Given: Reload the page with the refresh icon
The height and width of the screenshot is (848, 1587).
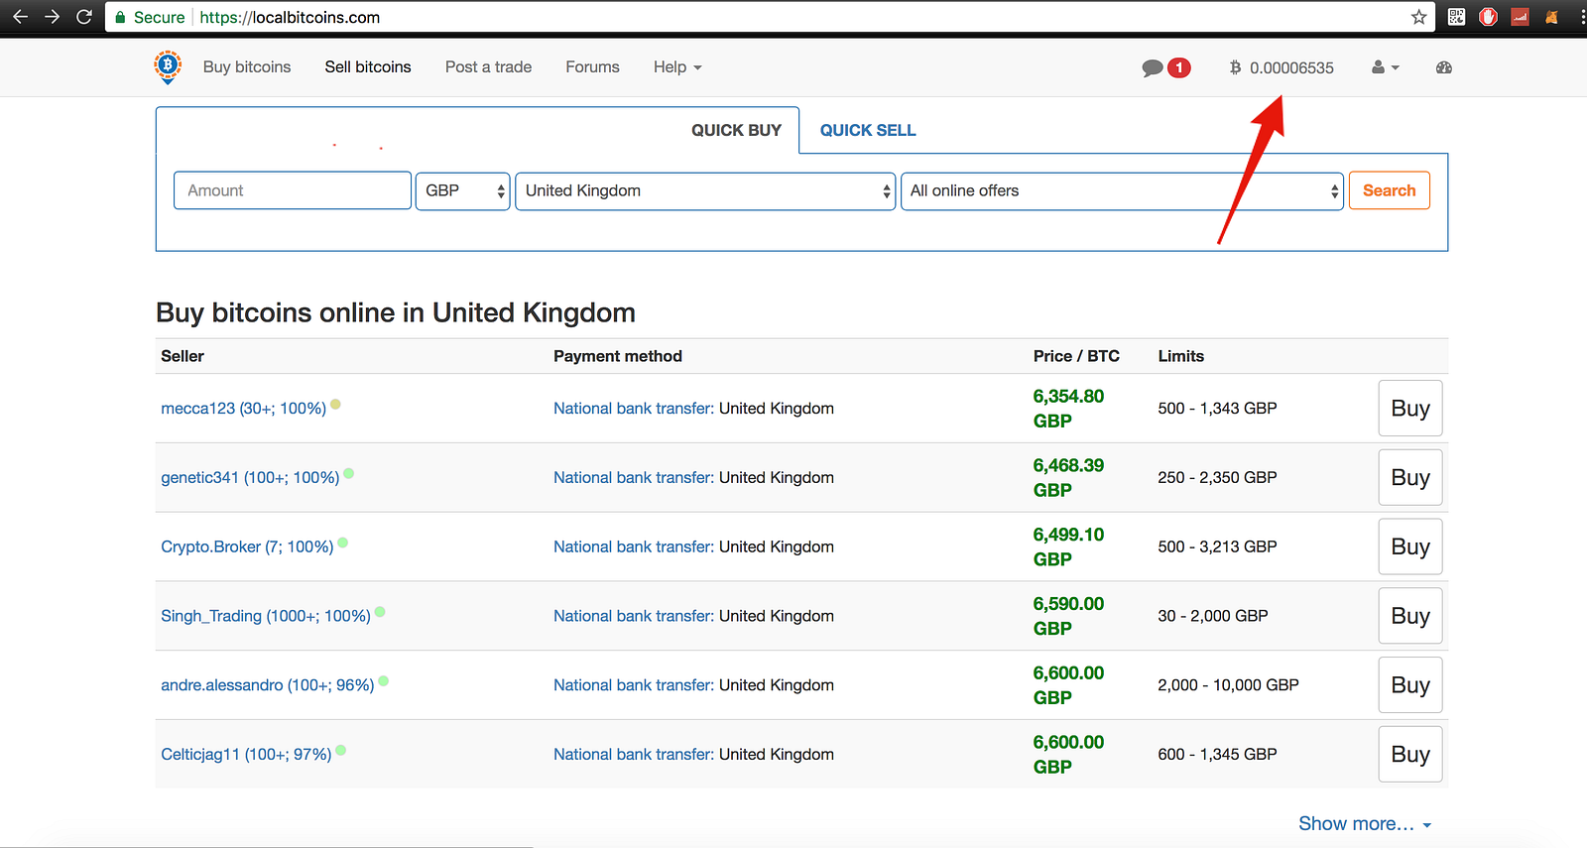Looking at the screenshot, I should [84, 17].
